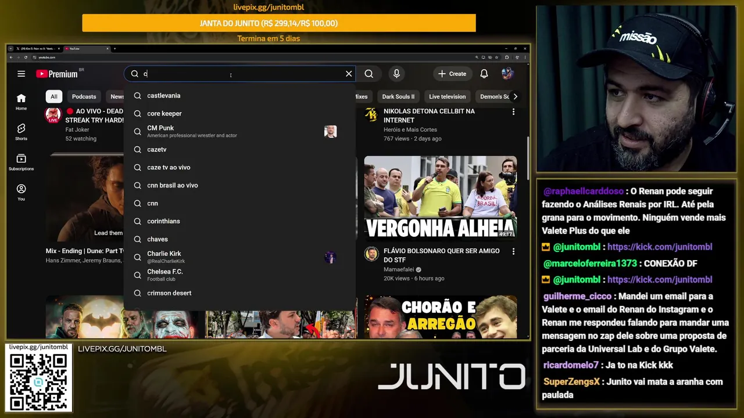Choose the caze tv ao vivo suggestion

click(x=239, y=167)
